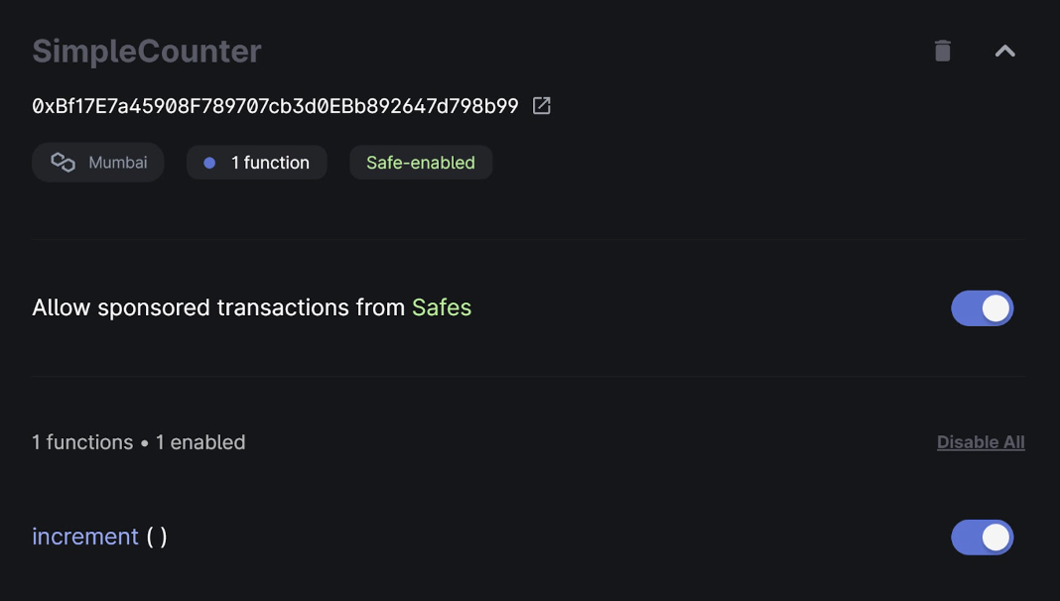The height and width of the screenshot is (601, 1060).
Task: Click the 1 enabled count text
Action: 200,442
